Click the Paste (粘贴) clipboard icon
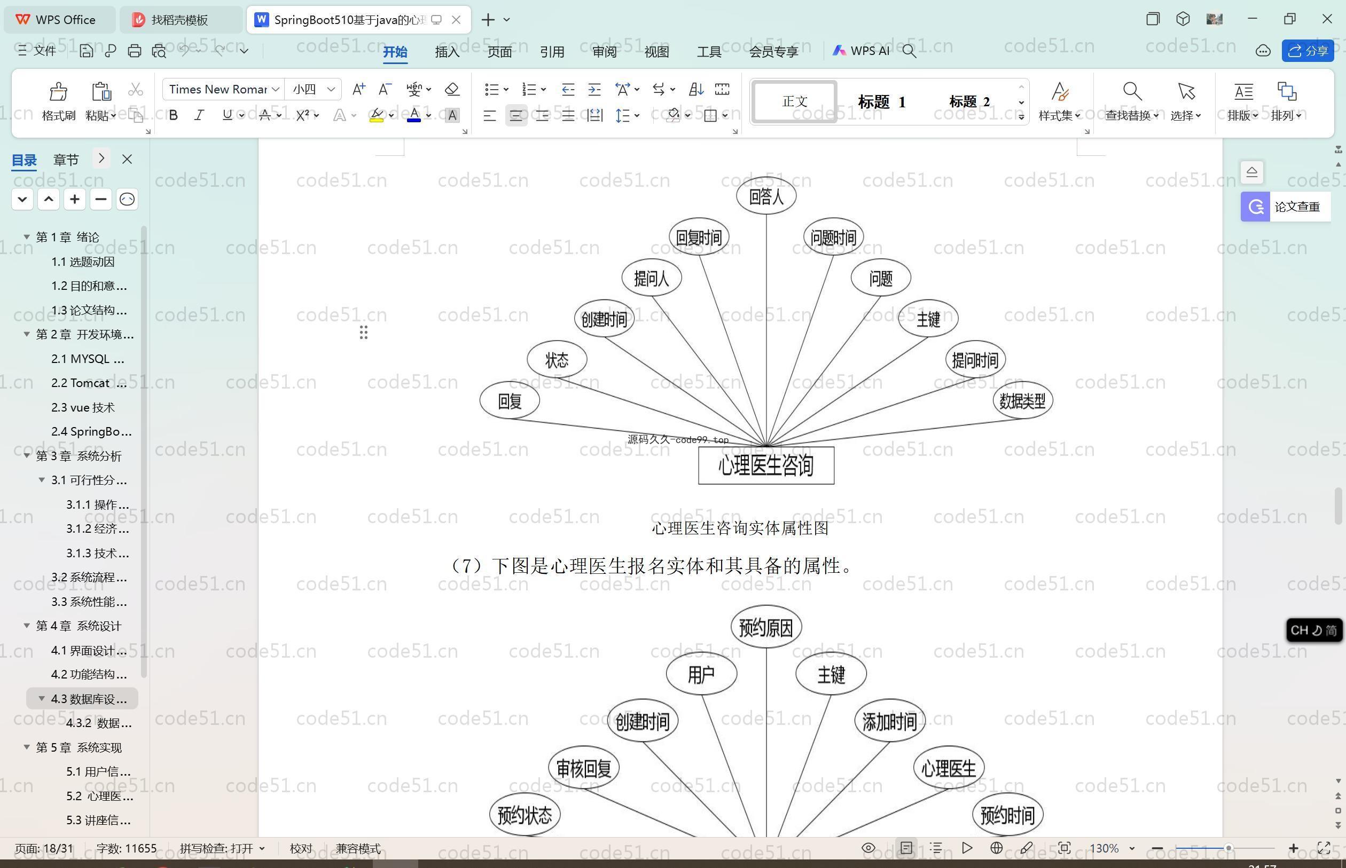Screen dimensions: 1346x868 (x=101, y=91)
